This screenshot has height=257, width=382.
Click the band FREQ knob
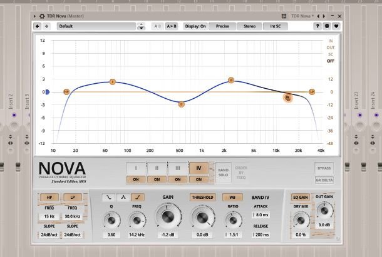tap(137, 220)
